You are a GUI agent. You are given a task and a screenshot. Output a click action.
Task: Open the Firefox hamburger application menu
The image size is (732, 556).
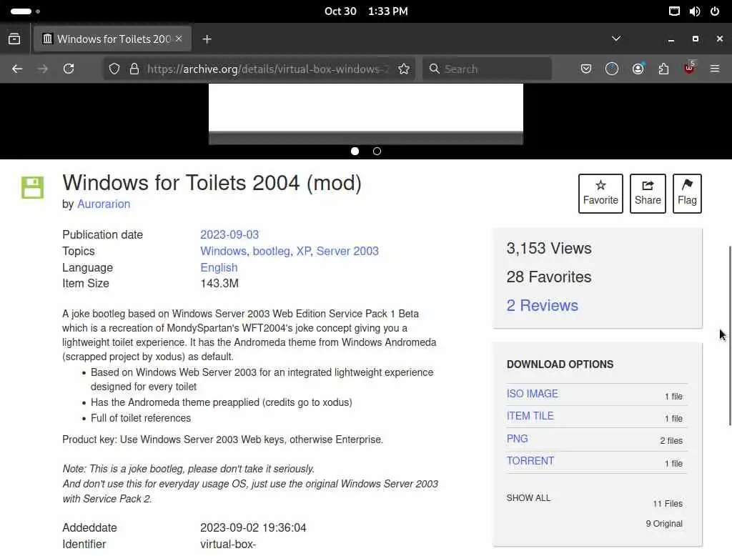click(715, 69)
